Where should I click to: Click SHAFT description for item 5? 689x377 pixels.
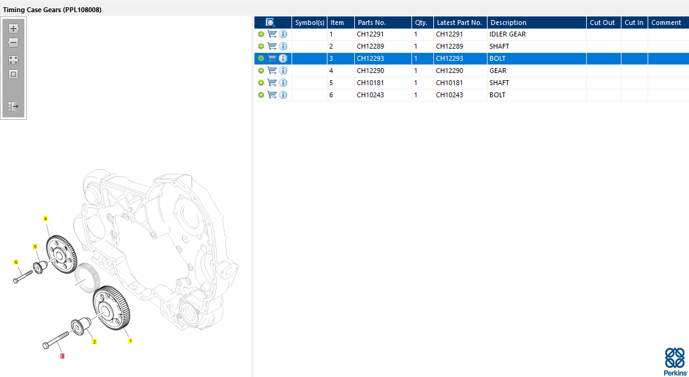pos(499,83)
